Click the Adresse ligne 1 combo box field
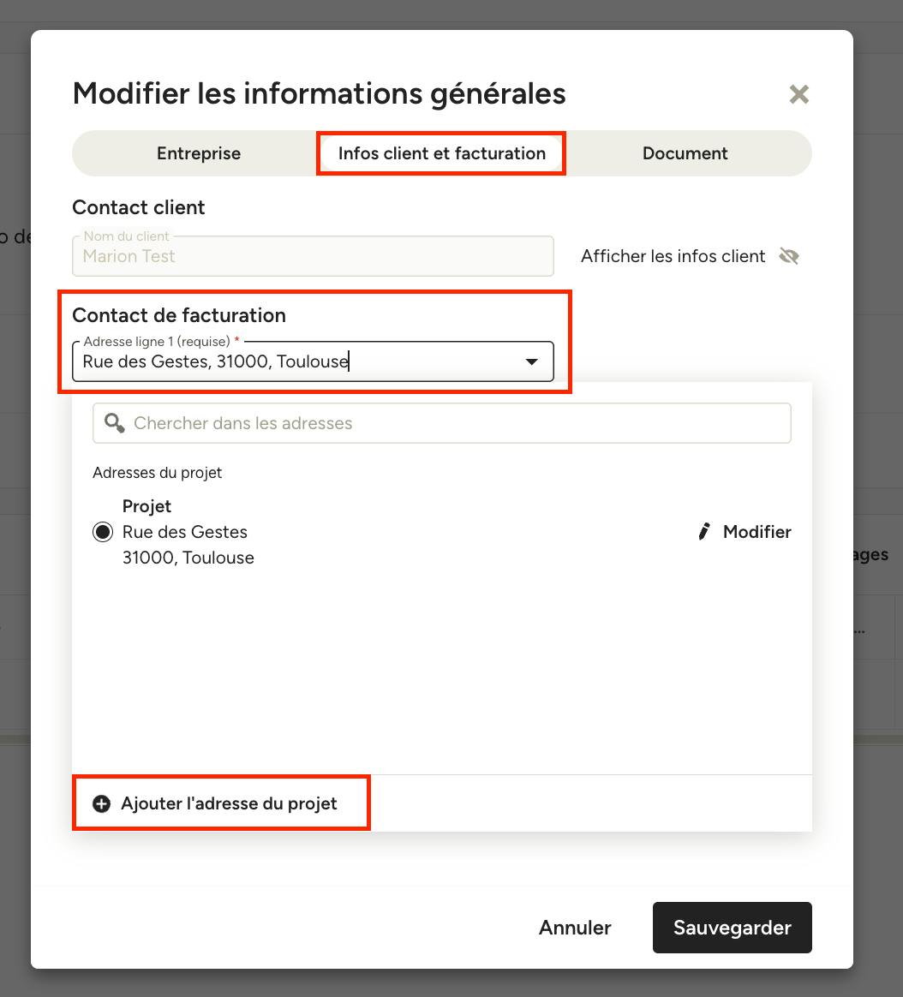Viewport: 903px width, 997px height. (x=313, y=361)
